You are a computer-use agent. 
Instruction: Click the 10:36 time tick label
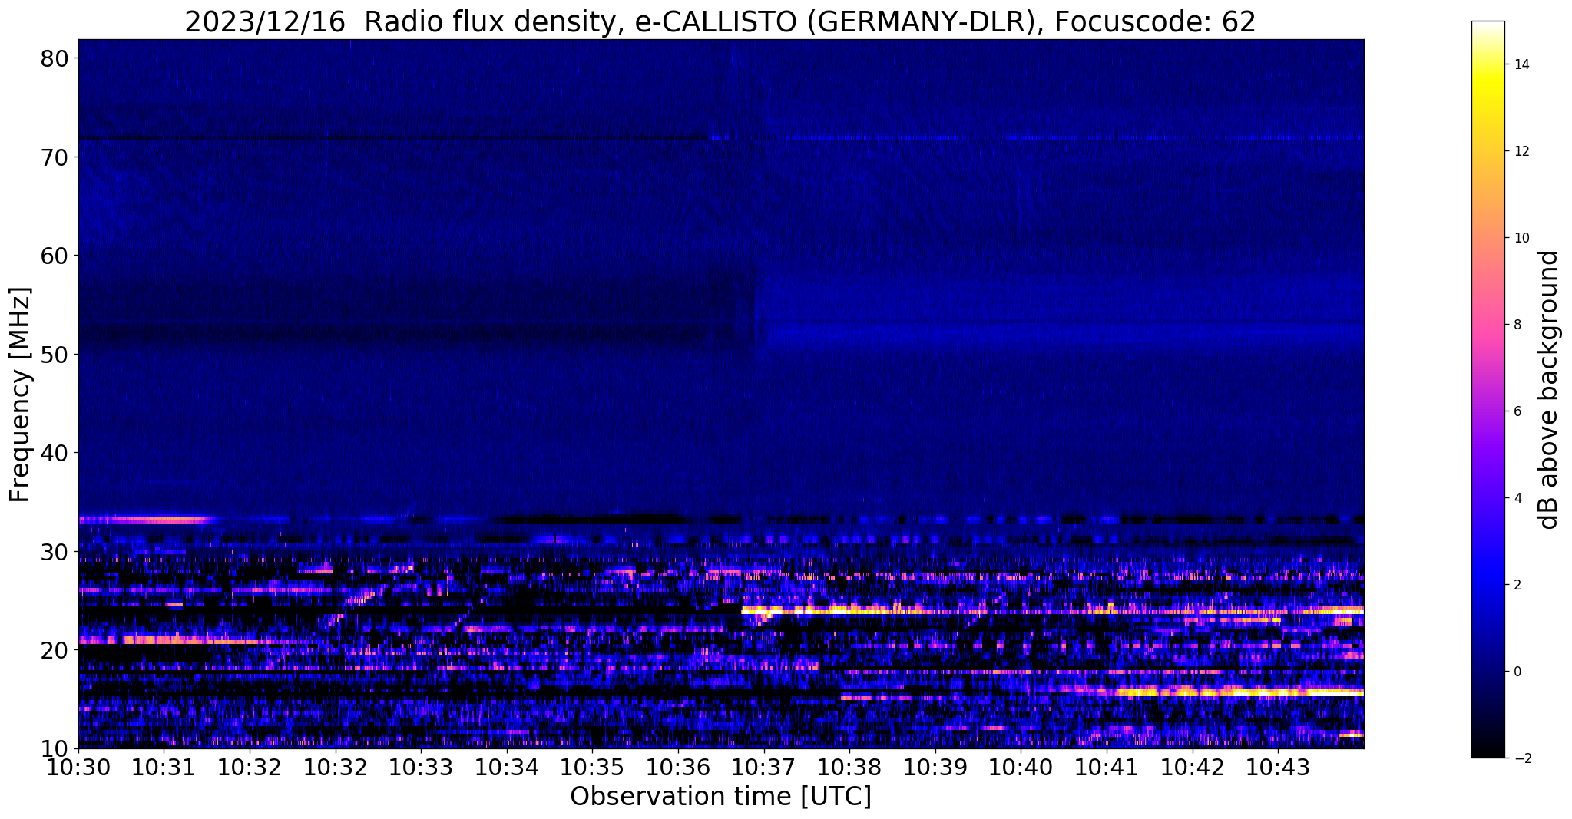pos(678,768)
